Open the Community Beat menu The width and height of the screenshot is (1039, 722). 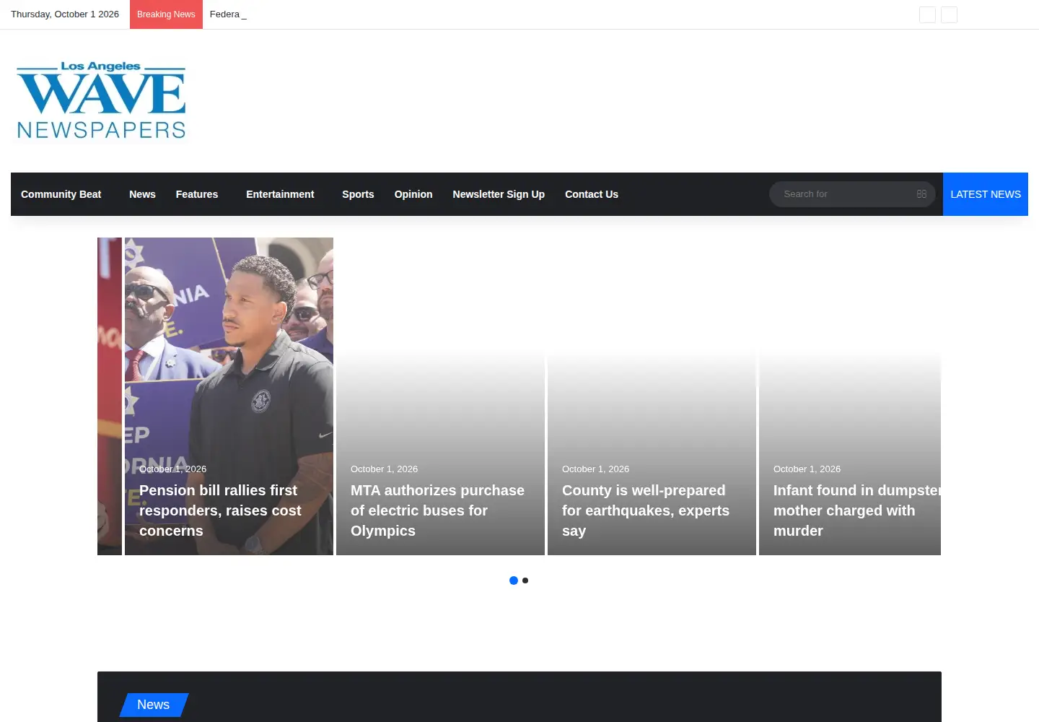61,194
